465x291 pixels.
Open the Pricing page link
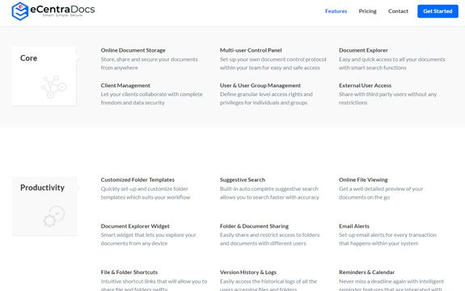pos(367,11)
